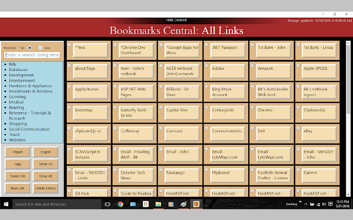This screenshot has width=353, height=220.
Task: Open the Clipboard.js bookmark
Action: point(319,113)
